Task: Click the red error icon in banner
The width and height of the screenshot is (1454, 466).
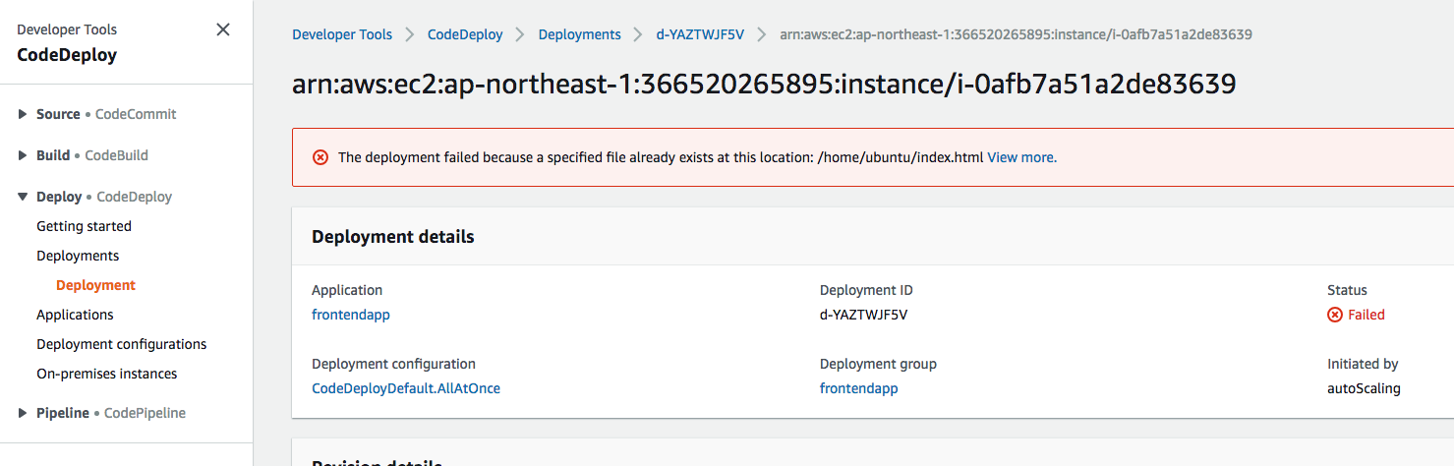Action: coord(320,157)
